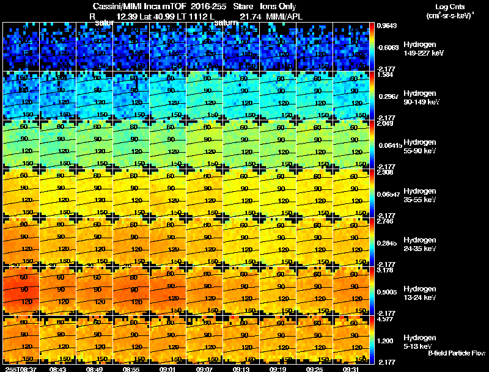This screenshot has height=372, width=489.
Task: Select the 'Hydrogen 5-13 keV' channel label
Action: 420,342
